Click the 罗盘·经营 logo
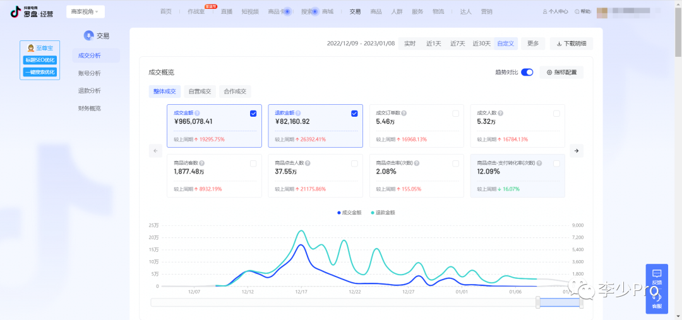The width and height of the screenshot is (682, 320). tap(32, 12)
